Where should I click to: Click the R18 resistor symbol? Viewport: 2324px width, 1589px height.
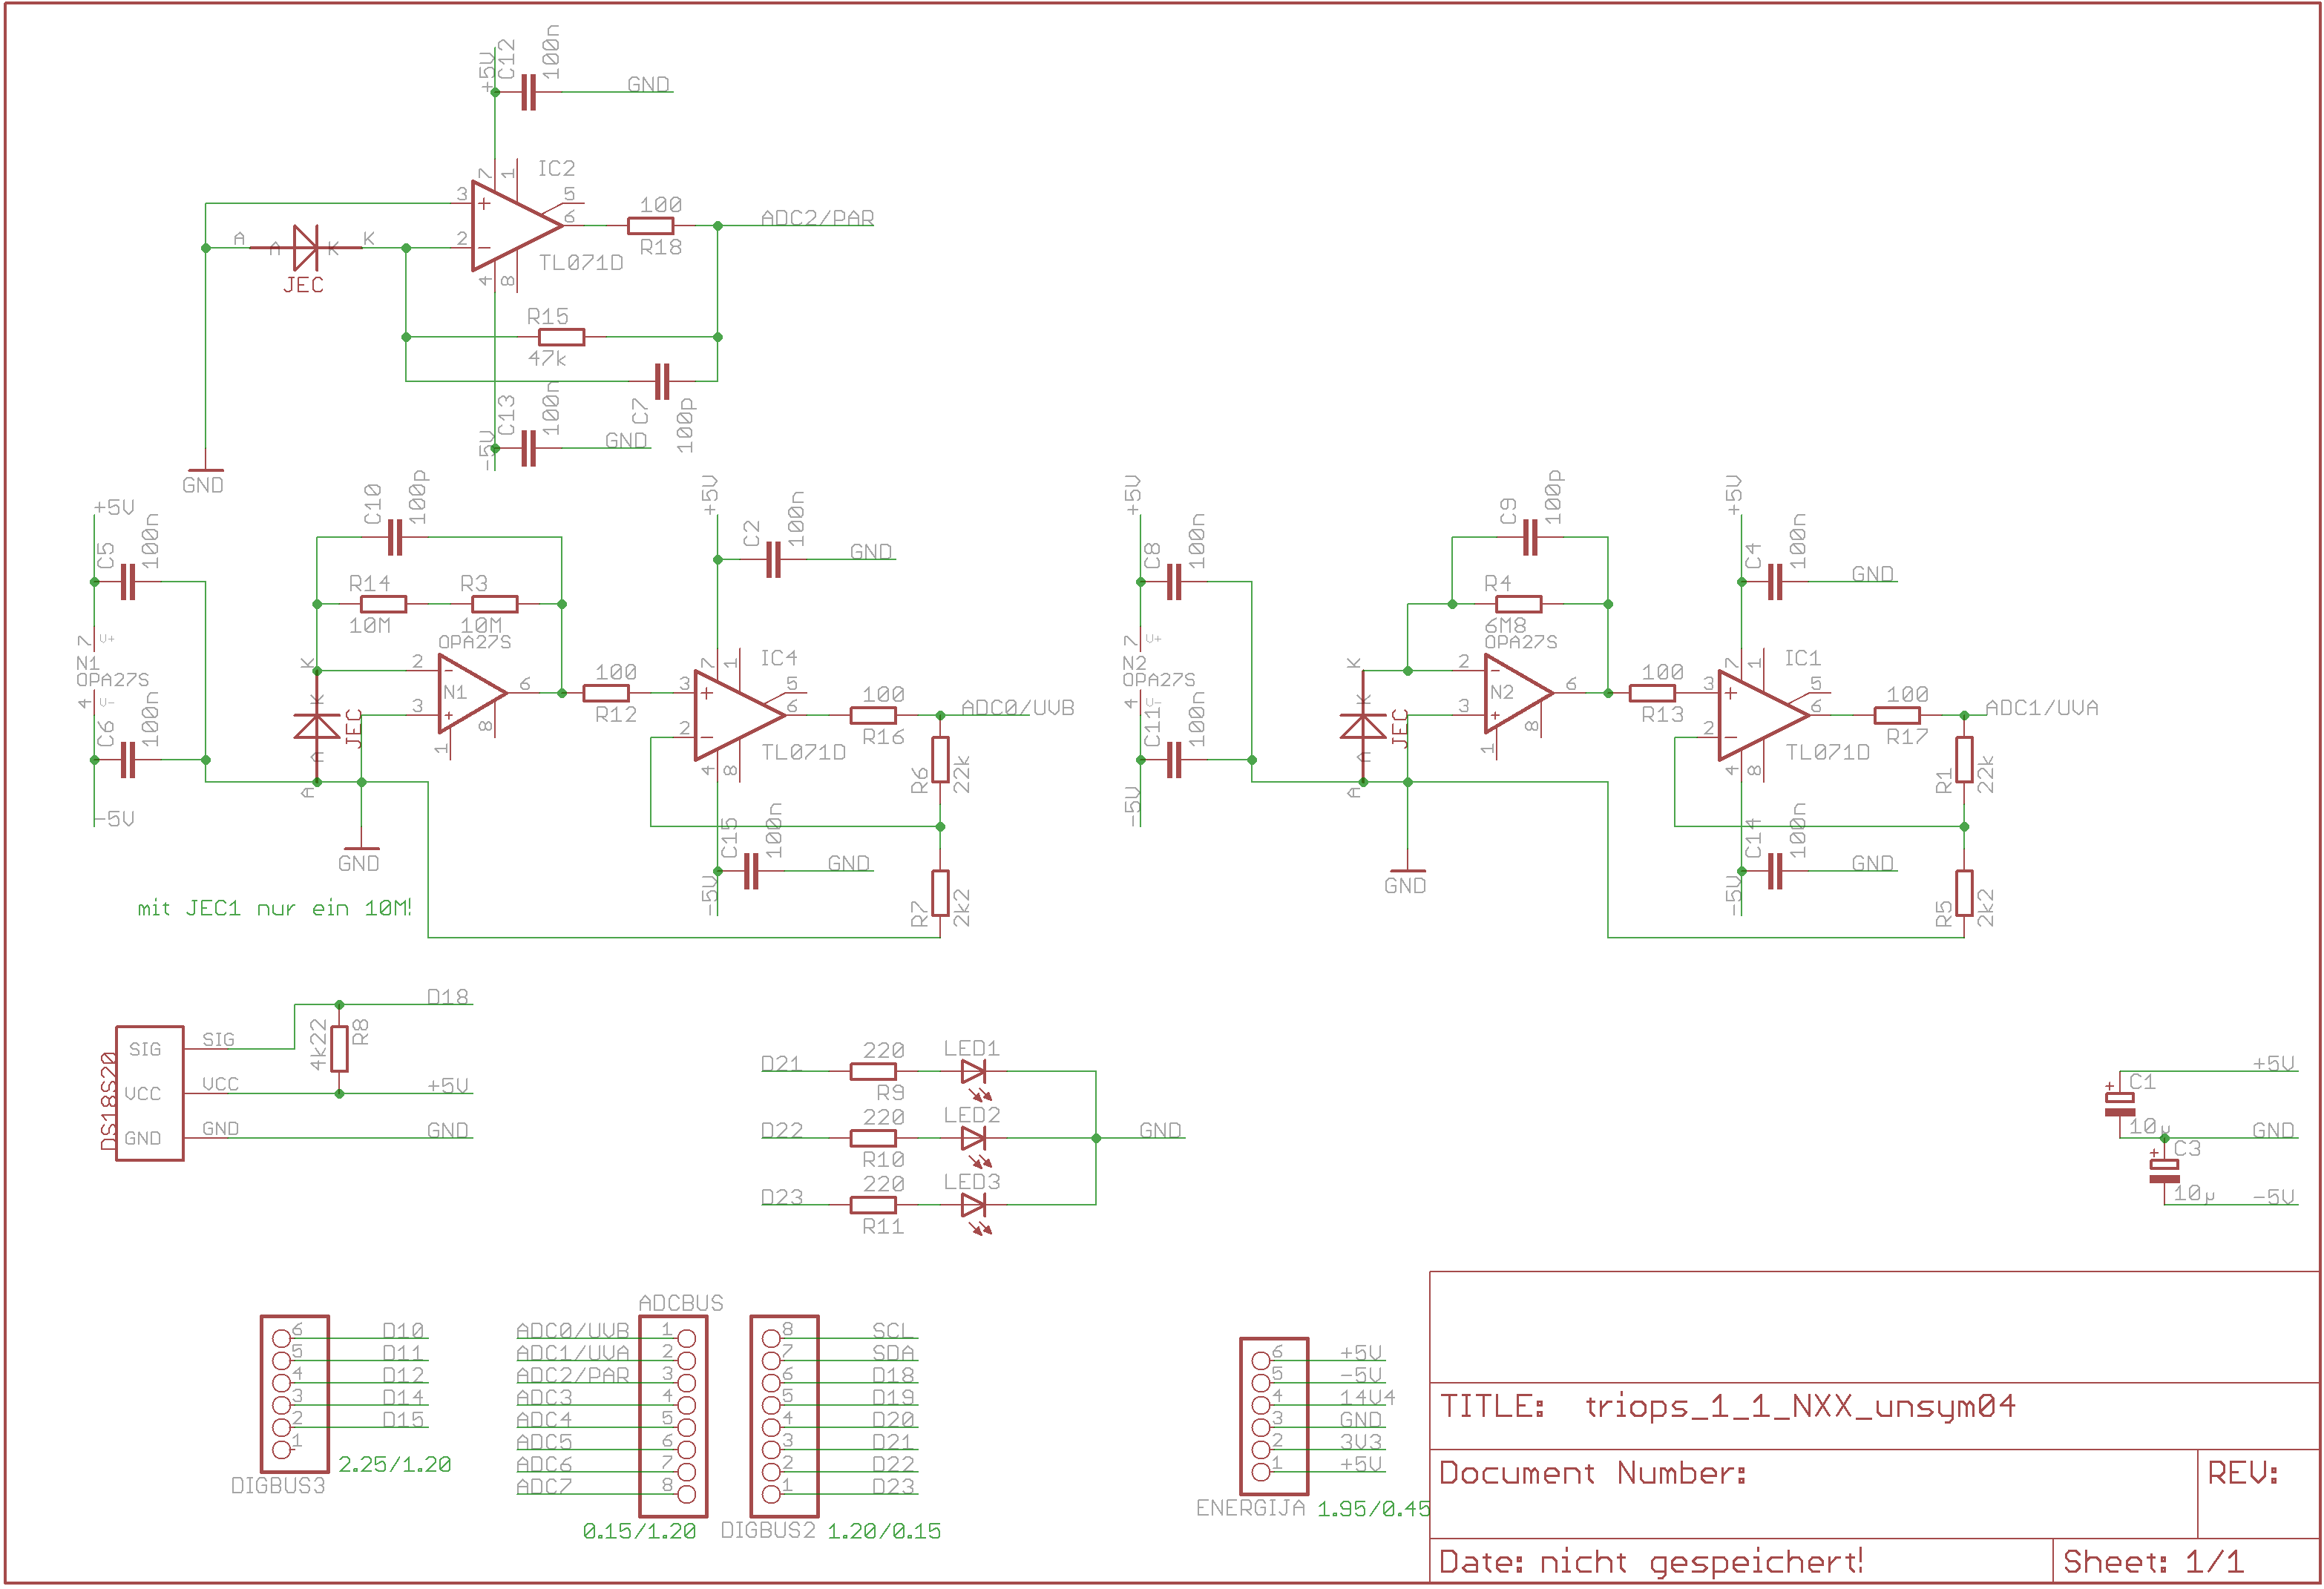point(650,226)
